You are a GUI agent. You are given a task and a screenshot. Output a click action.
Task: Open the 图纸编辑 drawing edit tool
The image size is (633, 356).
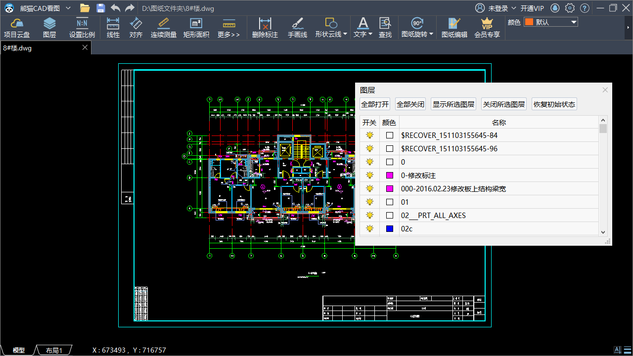point(454,28)
